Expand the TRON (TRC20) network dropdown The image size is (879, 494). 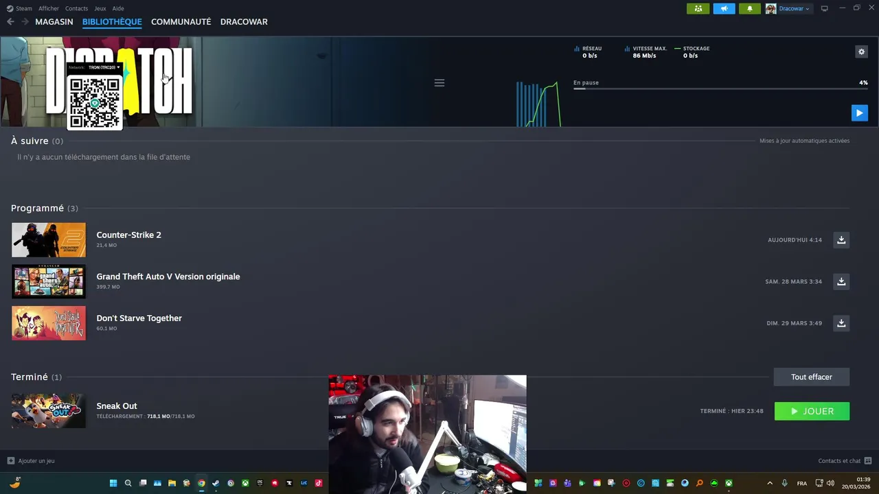pyautogui.click(x=104, y=67)
